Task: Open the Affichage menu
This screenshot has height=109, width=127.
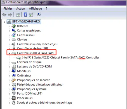Action: tap(35, 9)
